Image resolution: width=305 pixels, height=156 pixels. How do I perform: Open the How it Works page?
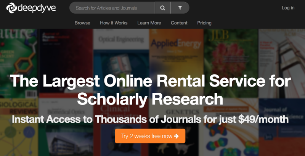pyautogui.click(x=114, y=23)
